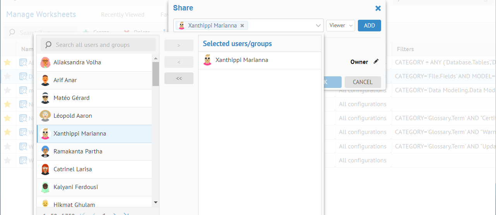The image size is (496, 215).
Task: Click Kalyani Ferdousi's avatar icon
Action: pyautogui.click(x=45, y=187)
